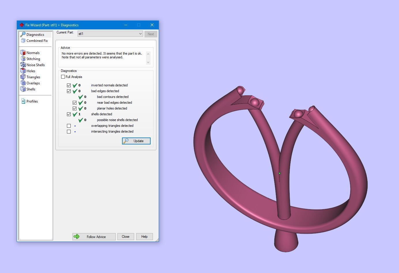
Task: Uncheck bad edges detected checkbox
Action: [x=69, y=91]
